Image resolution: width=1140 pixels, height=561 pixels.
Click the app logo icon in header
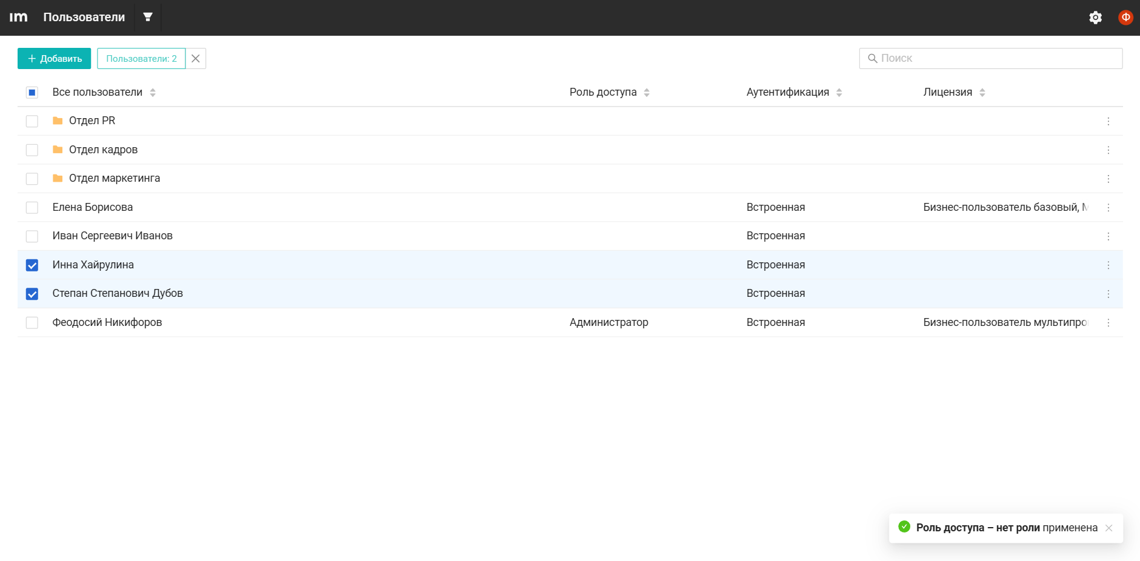pyautogui.click(x=18, y=17)
